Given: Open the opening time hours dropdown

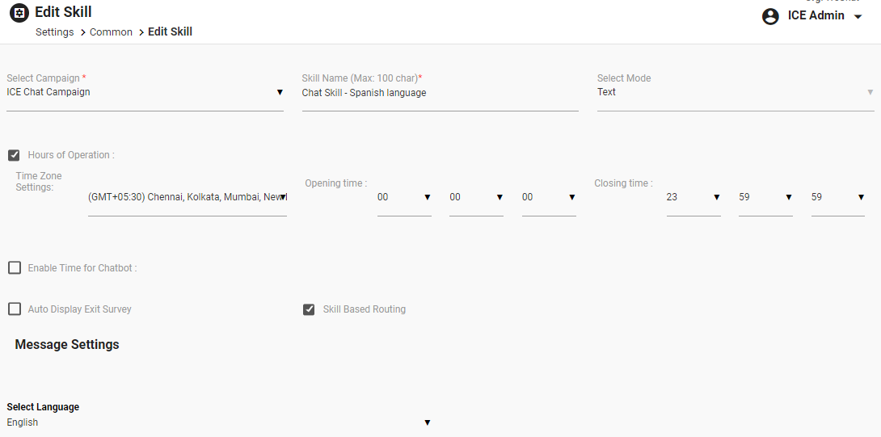Looking at the screenshot, I should 404,197.
